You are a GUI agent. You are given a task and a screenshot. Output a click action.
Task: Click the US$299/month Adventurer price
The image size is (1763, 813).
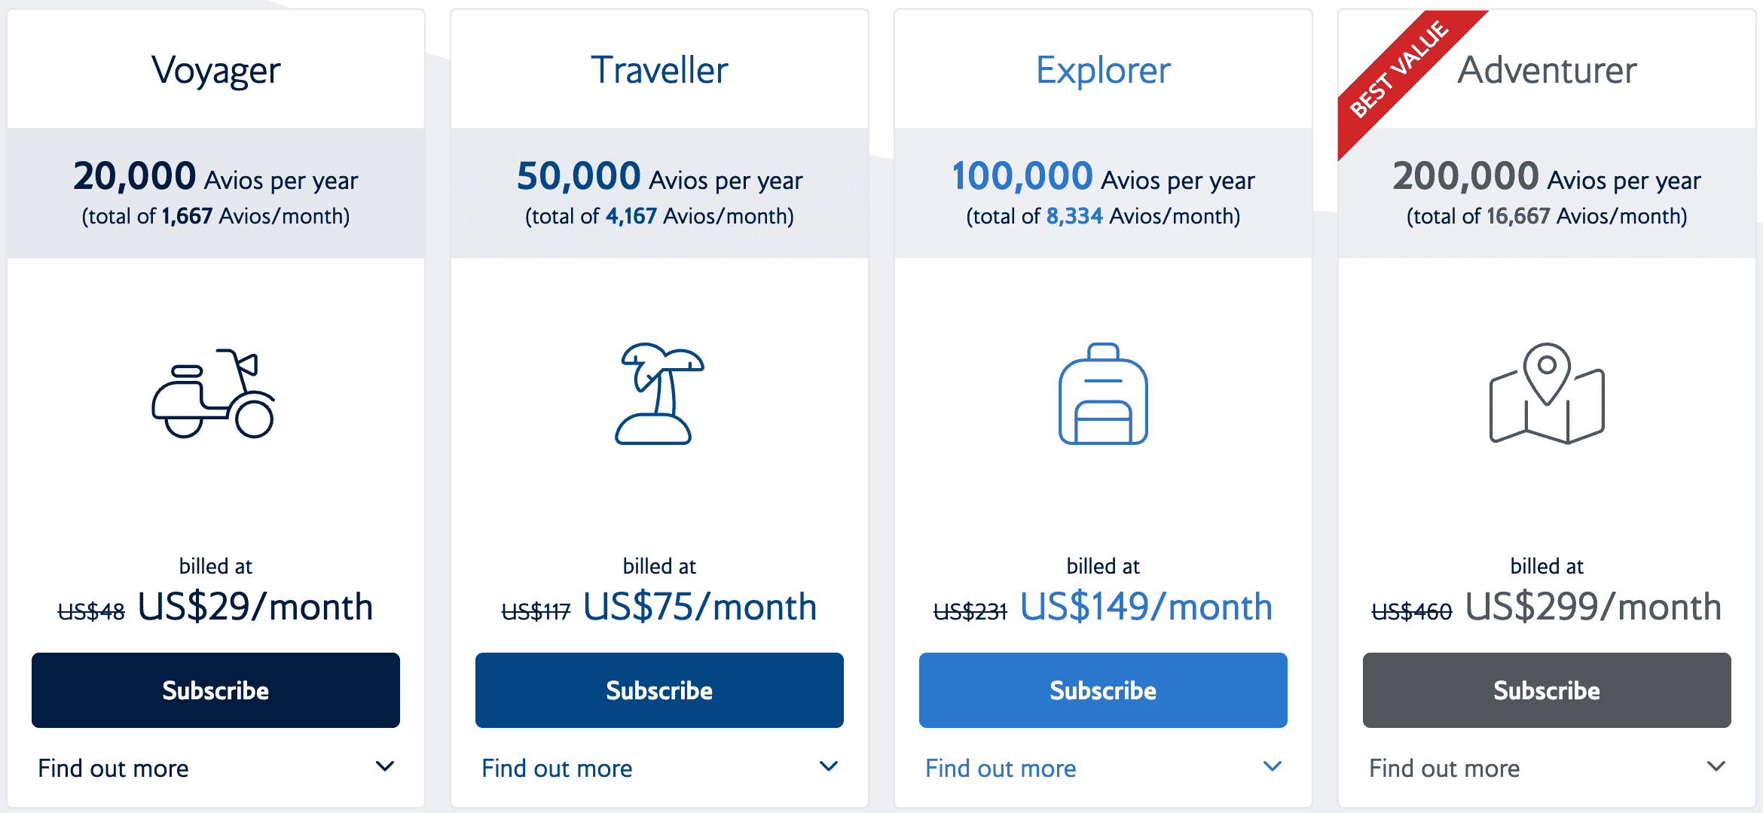pos(1593,607)
